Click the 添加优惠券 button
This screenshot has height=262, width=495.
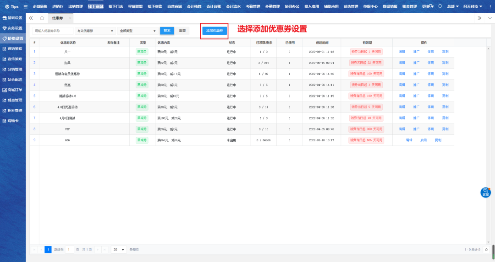[214, 31]
